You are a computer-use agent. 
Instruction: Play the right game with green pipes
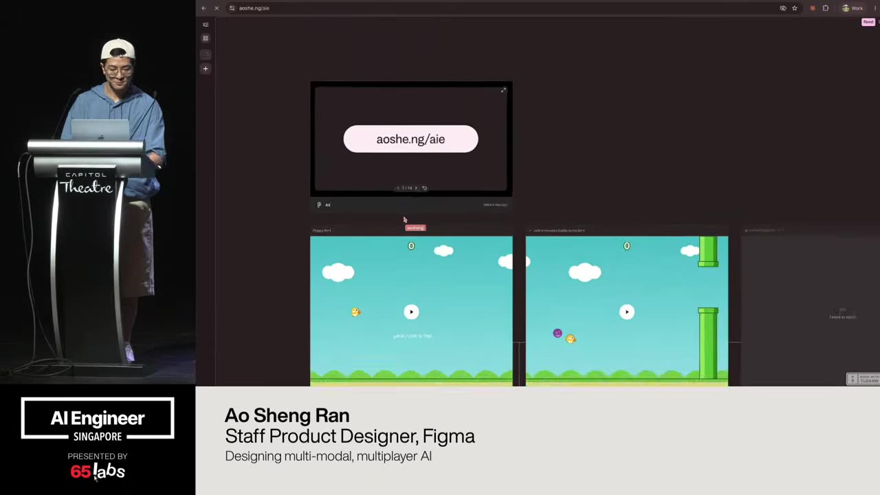(x=627, y=312)
